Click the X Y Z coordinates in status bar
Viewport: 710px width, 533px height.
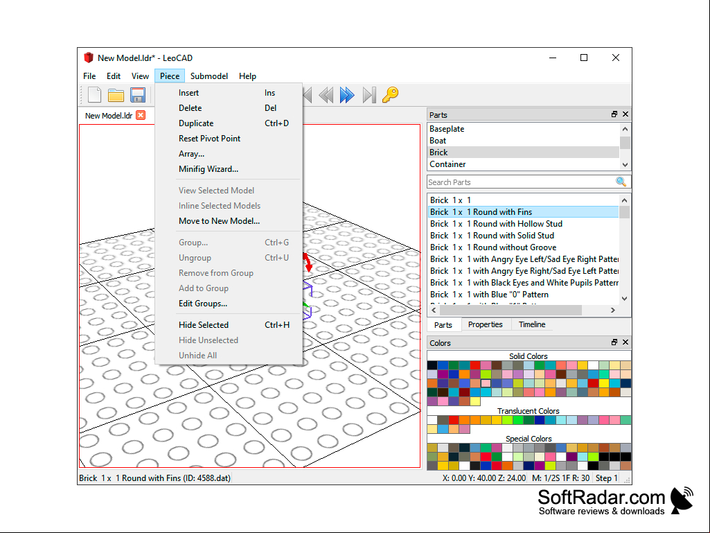(x=483, y=478)
